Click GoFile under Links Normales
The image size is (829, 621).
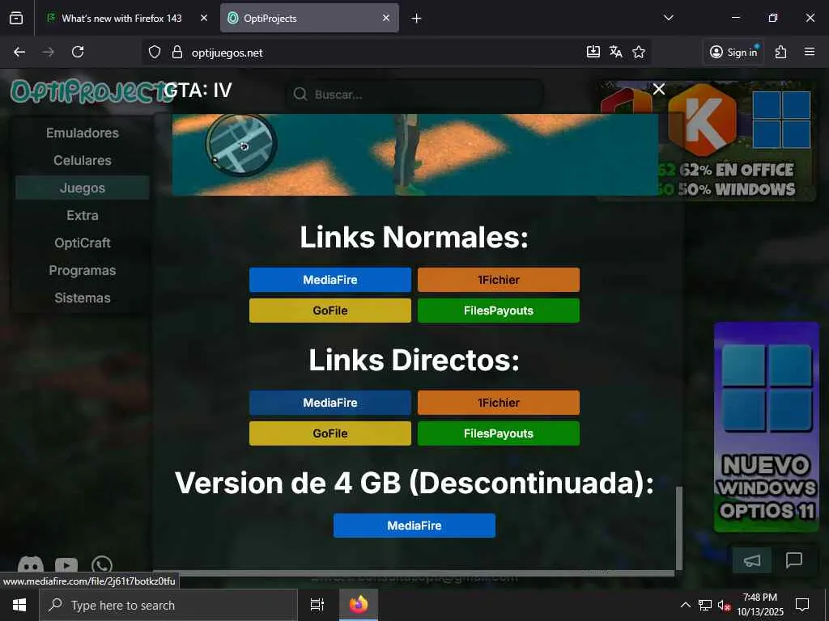coord(330,310)
